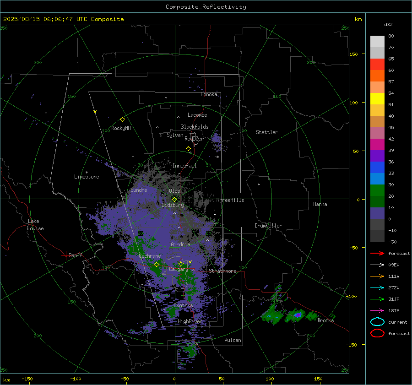Click the Cochrane label on map

(150, 256)
